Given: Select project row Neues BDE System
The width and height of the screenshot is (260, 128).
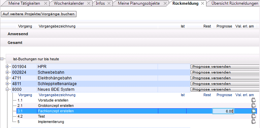Looking at the screenshot, I should point(101,89).
